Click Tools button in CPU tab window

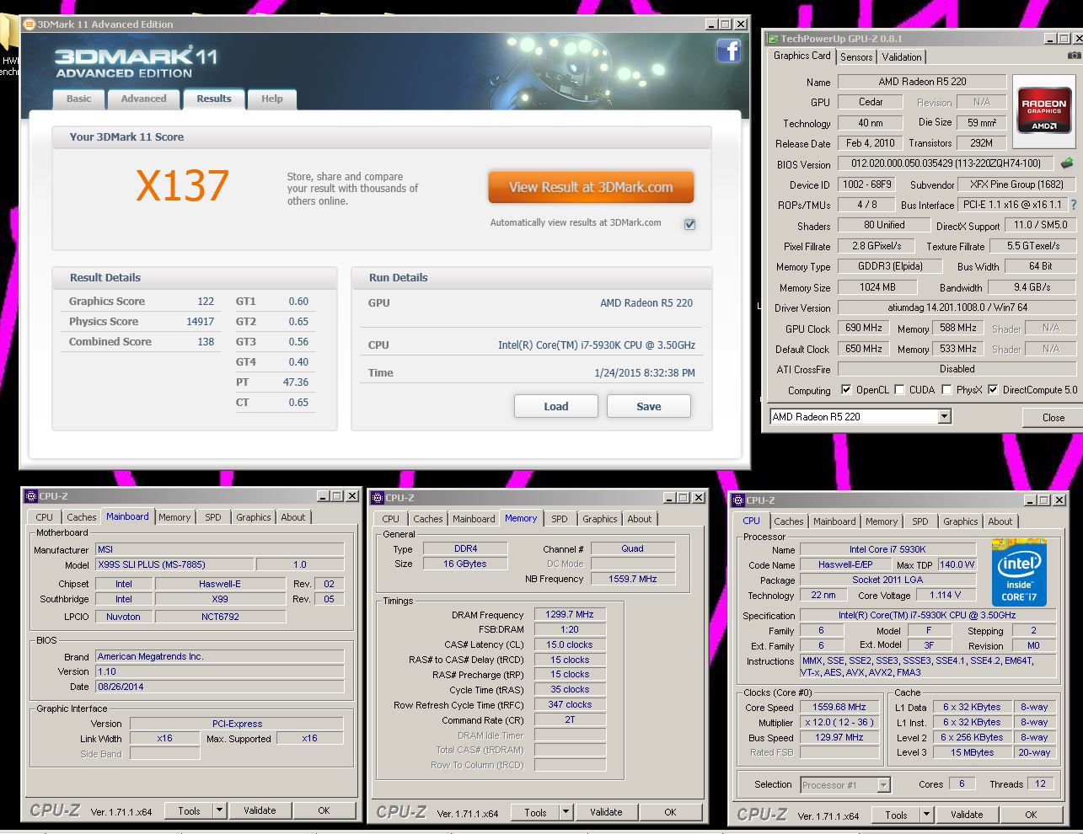[897, 815]
